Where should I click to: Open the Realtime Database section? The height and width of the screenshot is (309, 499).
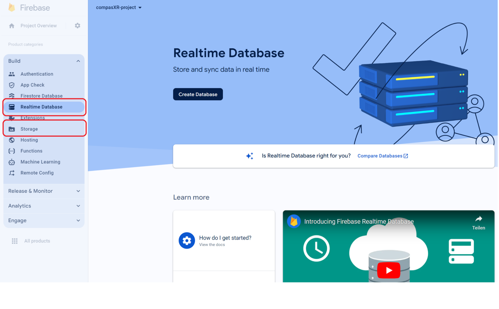(41, 107)
